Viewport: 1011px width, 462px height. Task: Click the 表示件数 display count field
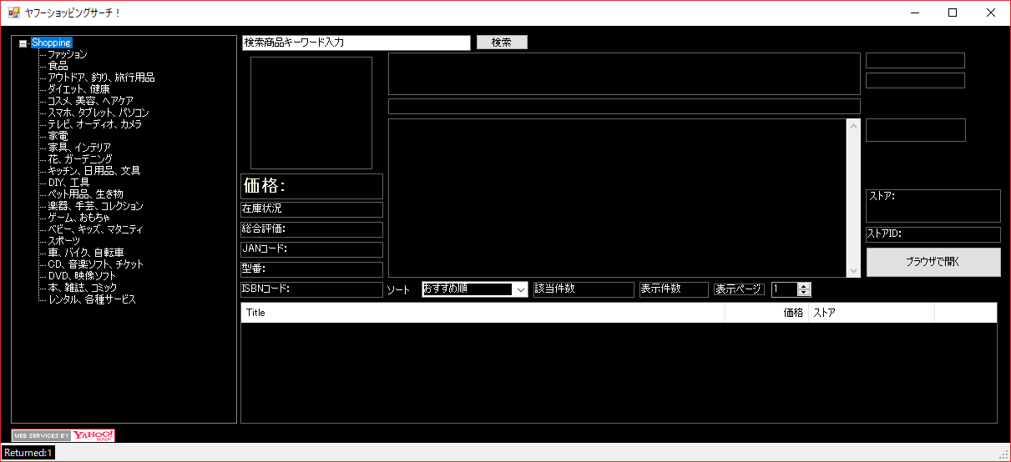coord(674,289)
